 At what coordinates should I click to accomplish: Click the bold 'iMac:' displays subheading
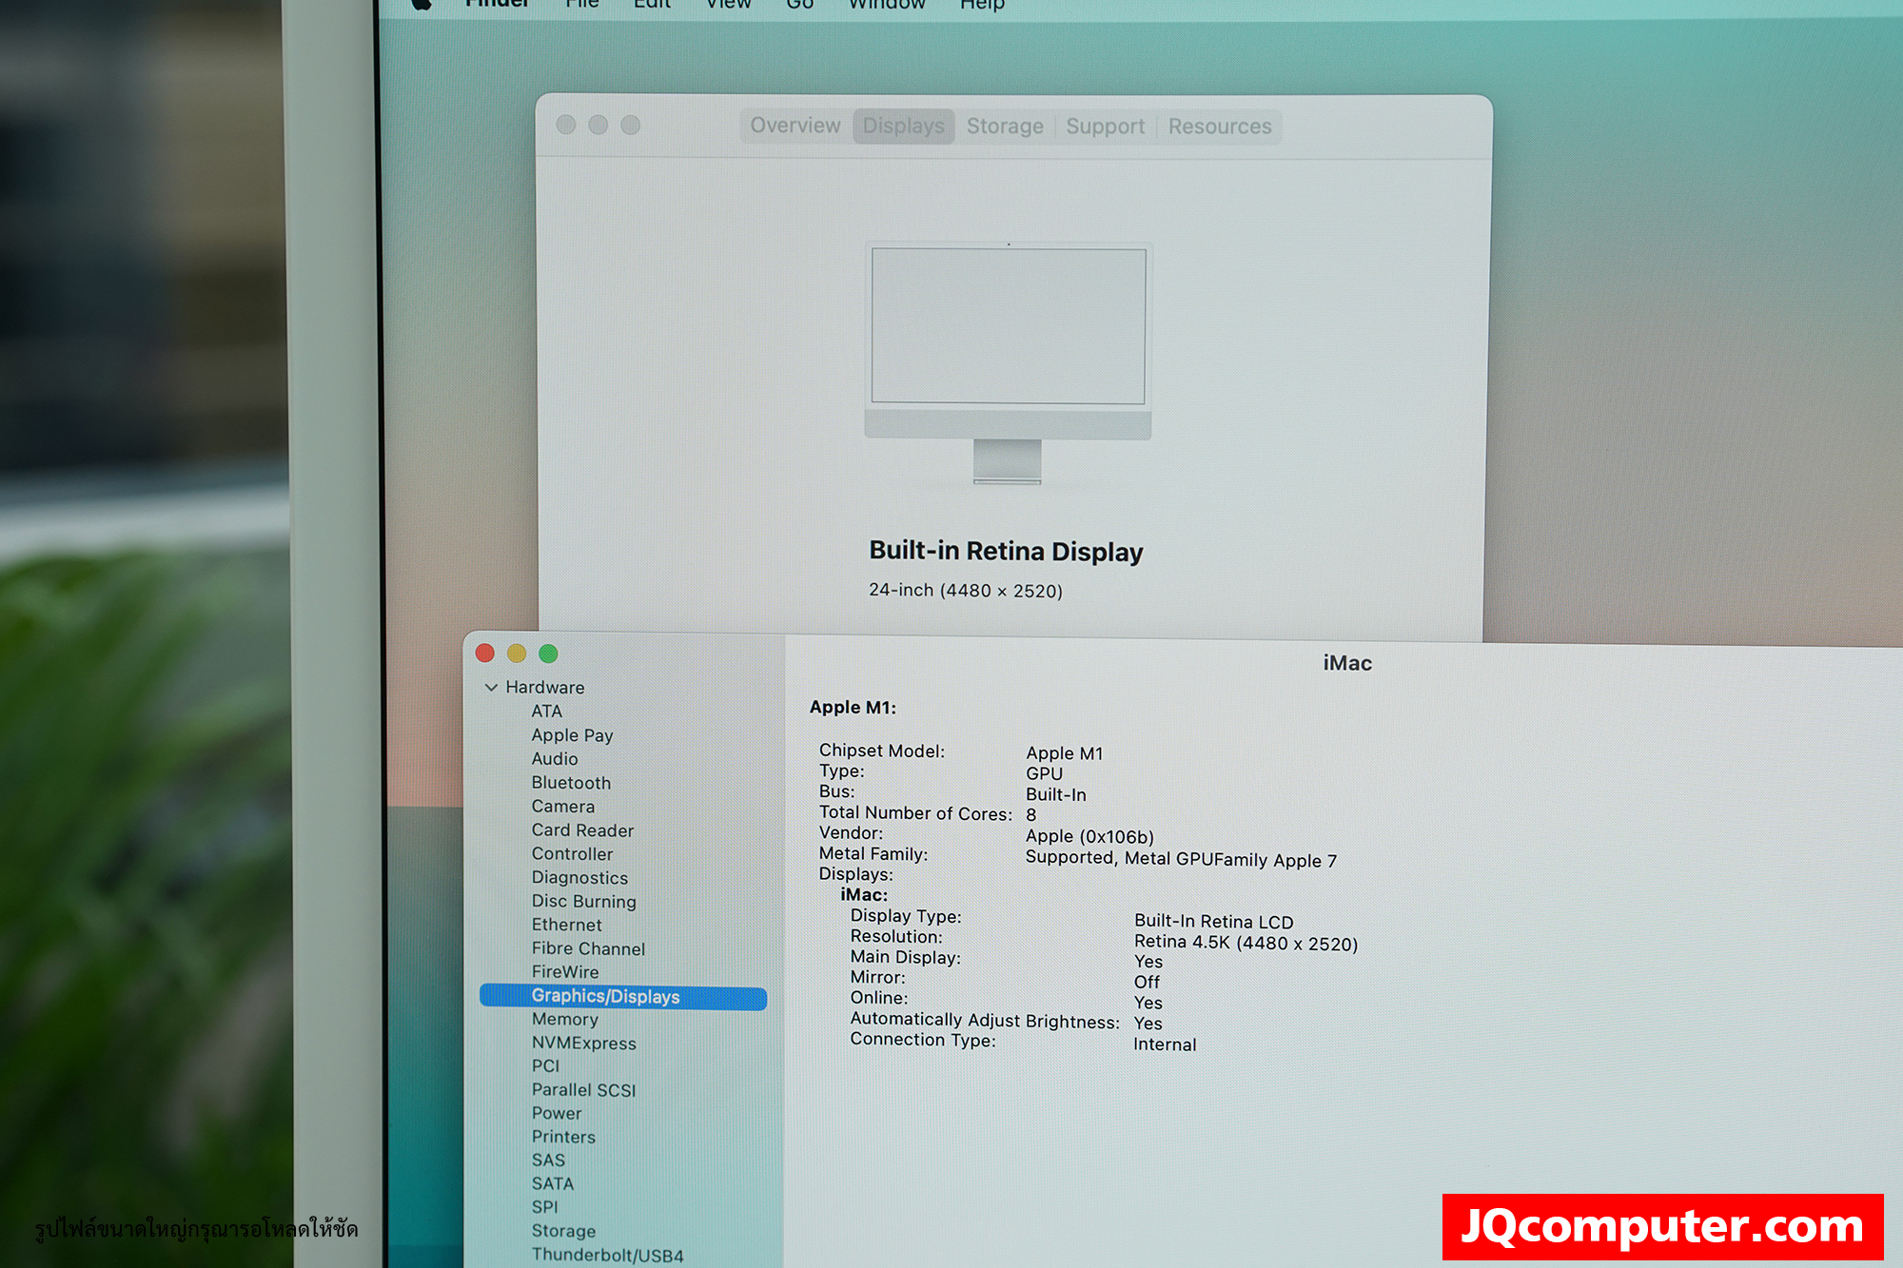click(x=864, y=895)
